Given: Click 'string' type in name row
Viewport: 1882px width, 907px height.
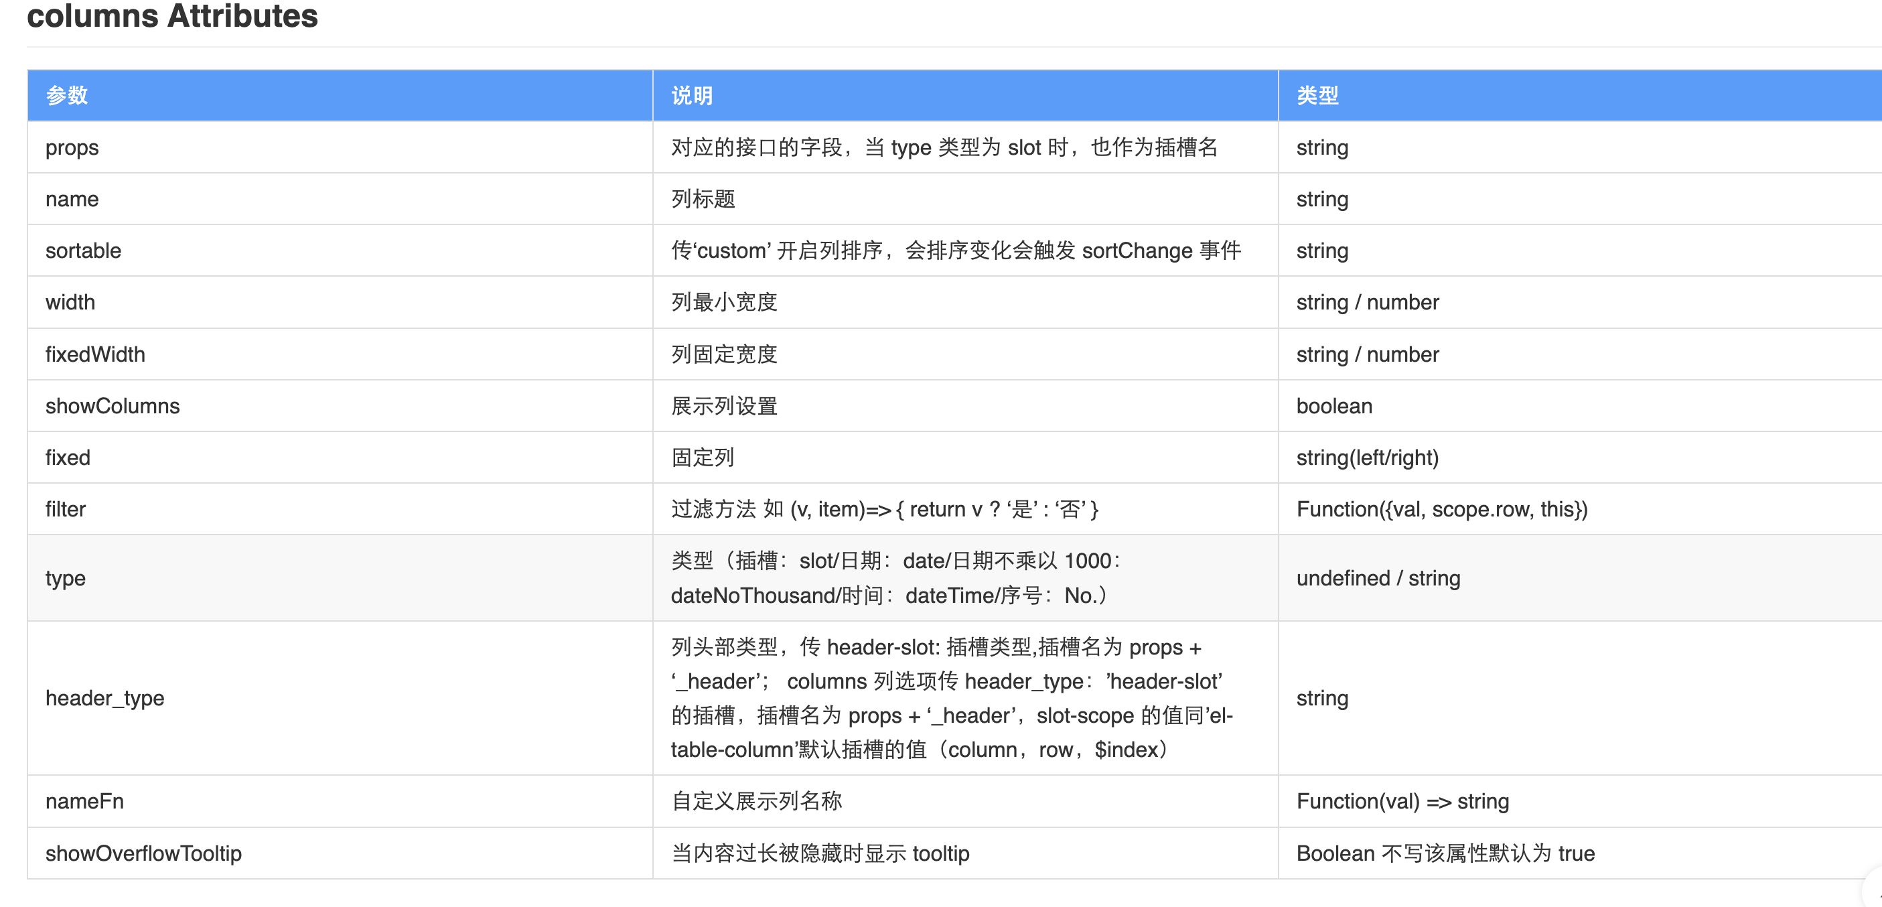Looking at the screenshot, I should [1322, 199].
